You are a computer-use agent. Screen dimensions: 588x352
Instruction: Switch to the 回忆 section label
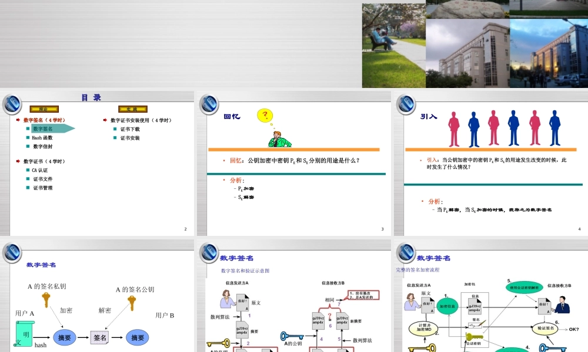coord(233,115)
